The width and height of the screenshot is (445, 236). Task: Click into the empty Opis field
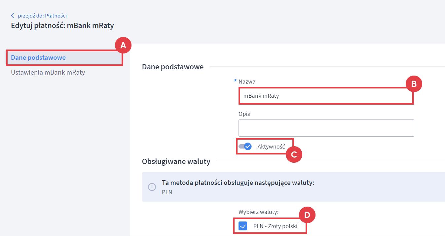[326, 128]
